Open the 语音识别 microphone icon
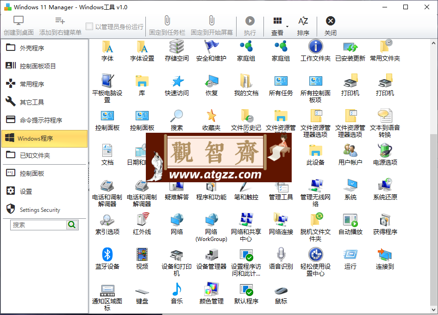Screen dimensions: 438x315 281,259
